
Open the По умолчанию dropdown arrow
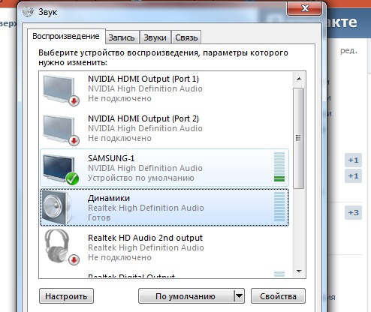click(240, 296)
